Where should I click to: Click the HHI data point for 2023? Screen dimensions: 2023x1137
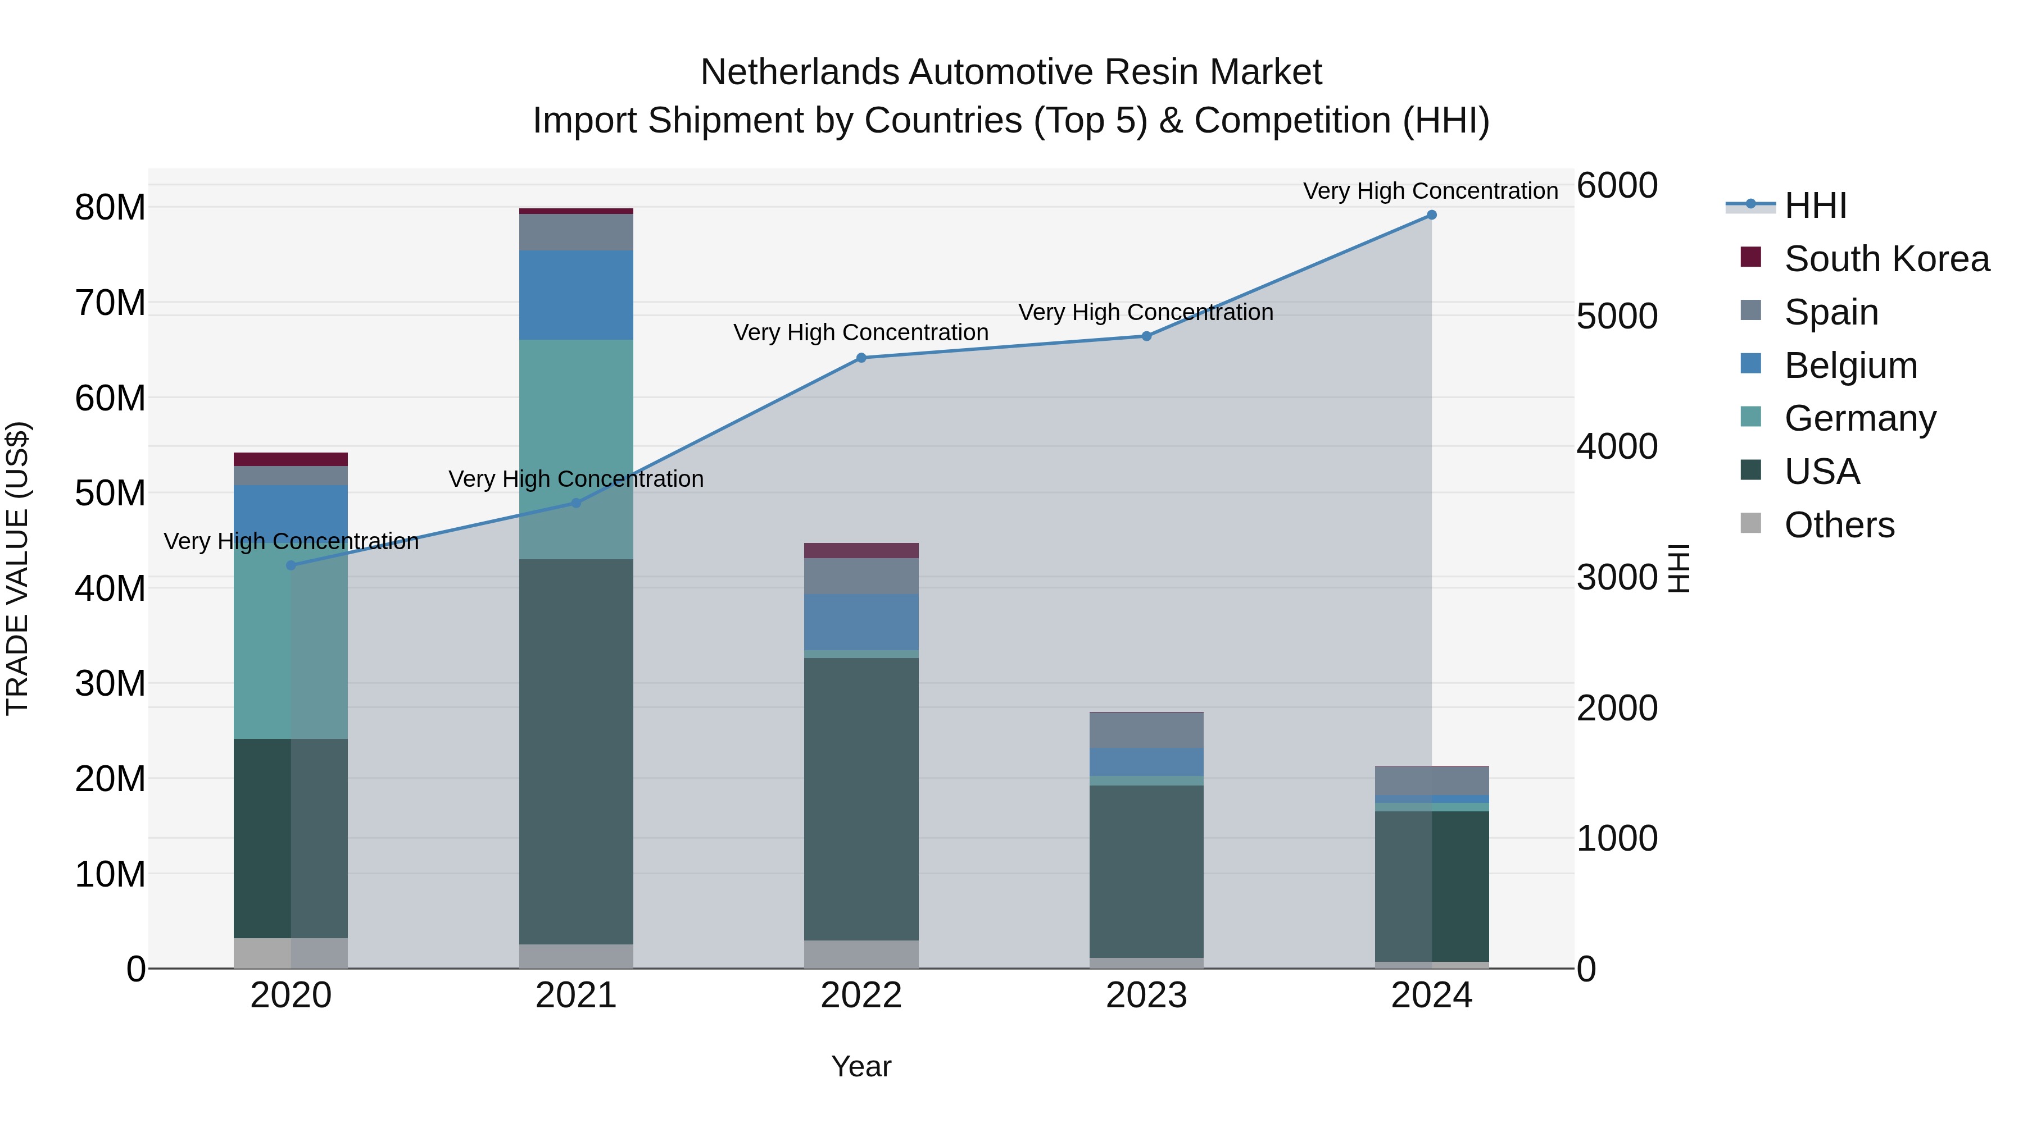(x=1146, y=336)
